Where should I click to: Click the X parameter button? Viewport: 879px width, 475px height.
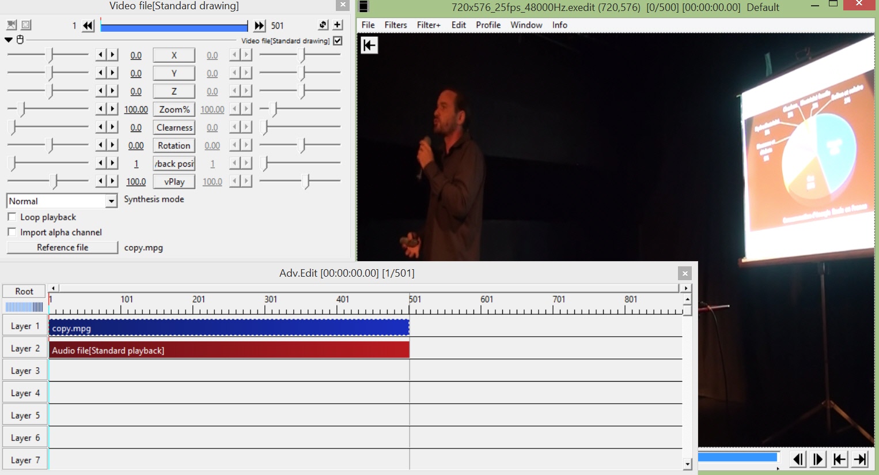coord(174,55)
